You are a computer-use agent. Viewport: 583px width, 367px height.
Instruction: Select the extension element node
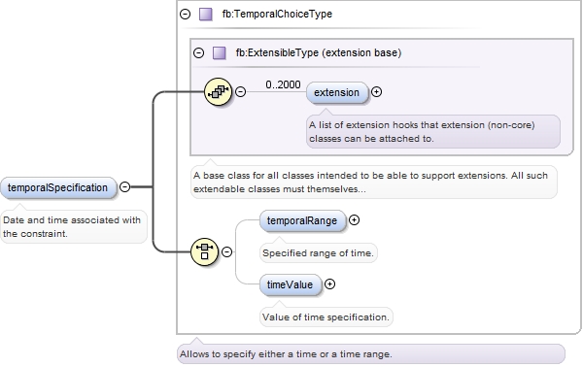(337, 92)
